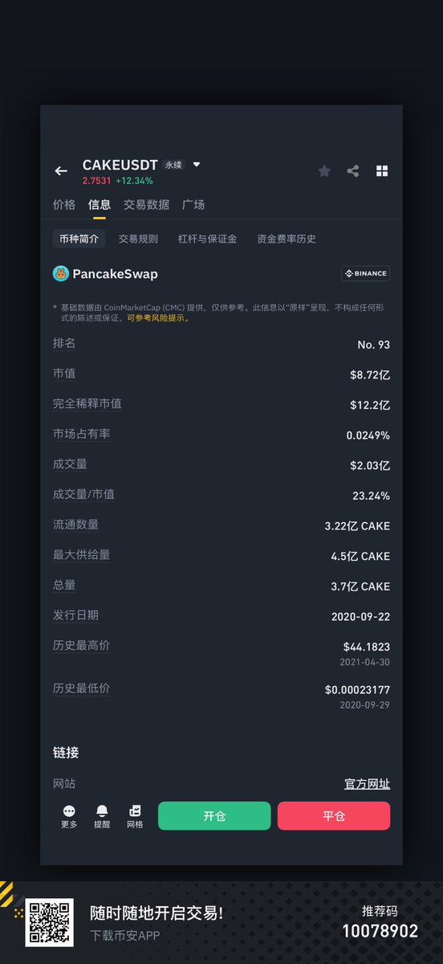Screen dimensions: 443x964
Task: Tap the Binance badge logo
Action: coord(366,274)
